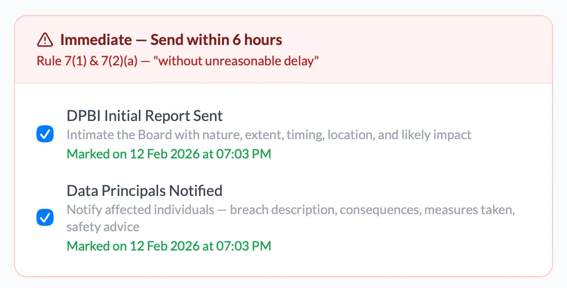Select the "Data Principals Notified" title
Screen dimensions: 567x288
[145, 191]
